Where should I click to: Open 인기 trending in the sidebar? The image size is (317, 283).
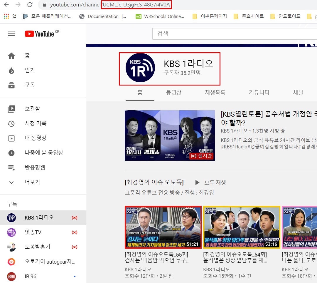tap(43, 70)
